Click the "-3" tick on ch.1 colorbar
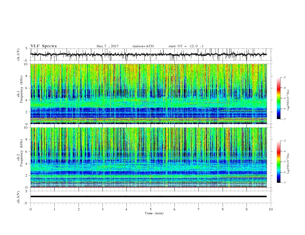Viewport: 305px width, 235px height. coord(284,77)
